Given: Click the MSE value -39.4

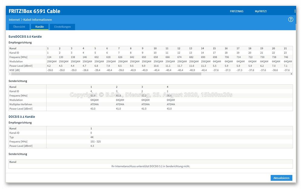Looking at the screenshot, I should tap(97, 70).
